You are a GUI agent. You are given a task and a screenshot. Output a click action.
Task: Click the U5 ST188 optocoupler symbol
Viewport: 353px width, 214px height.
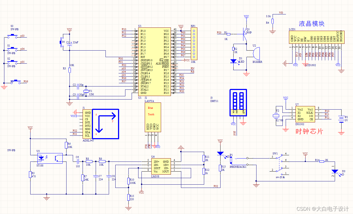(x=50, y=158)
